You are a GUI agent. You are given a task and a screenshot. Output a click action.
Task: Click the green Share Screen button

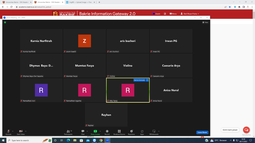click(x=95, y=132)
